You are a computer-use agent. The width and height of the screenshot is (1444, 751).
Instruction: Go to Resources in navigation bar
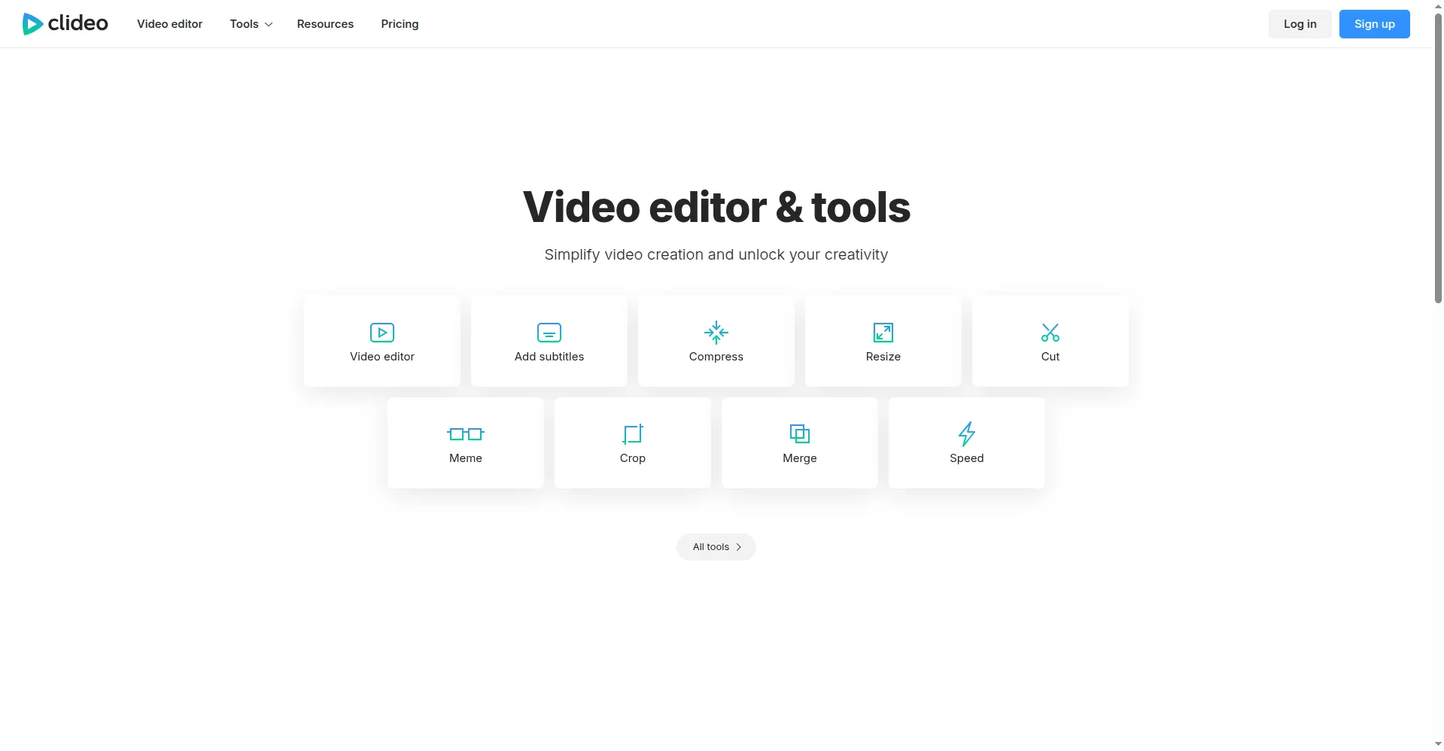tap(325, 24)
